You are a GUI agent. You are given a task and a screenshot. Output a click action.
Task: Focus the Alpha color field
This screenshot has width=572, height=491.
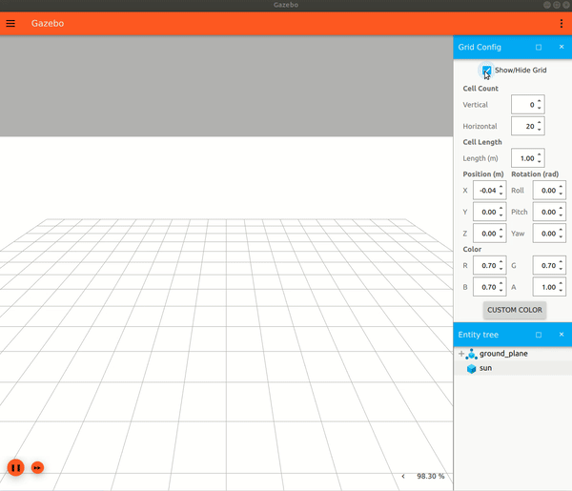[x=549, y=287]
